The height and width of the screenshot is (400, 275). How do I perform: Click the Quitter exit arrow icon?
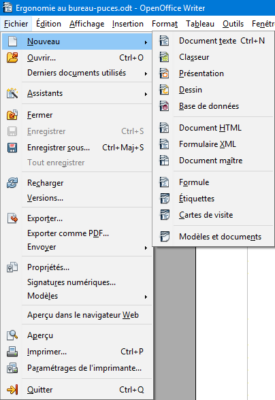pos(12,390)
